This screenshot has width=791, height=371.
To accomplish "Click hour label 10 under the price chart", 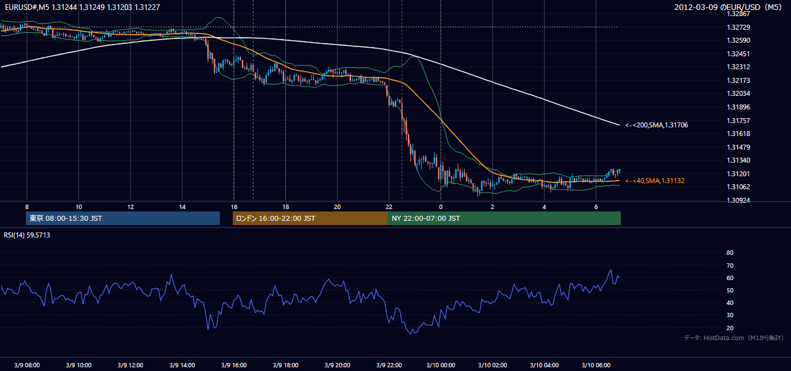I will click(79, 206).
